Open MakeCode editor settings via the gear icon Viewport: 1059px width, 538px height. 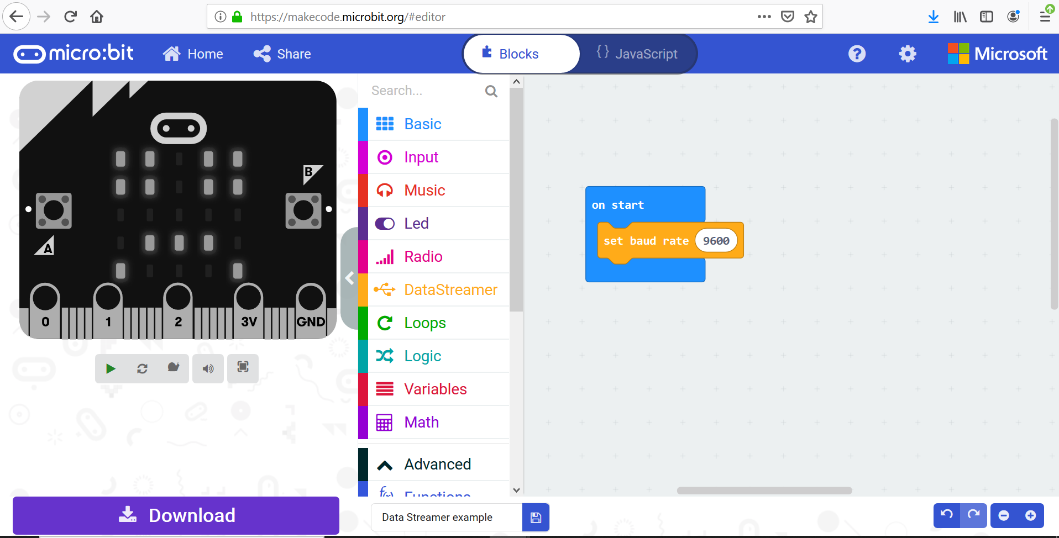(x=907, y=54)
